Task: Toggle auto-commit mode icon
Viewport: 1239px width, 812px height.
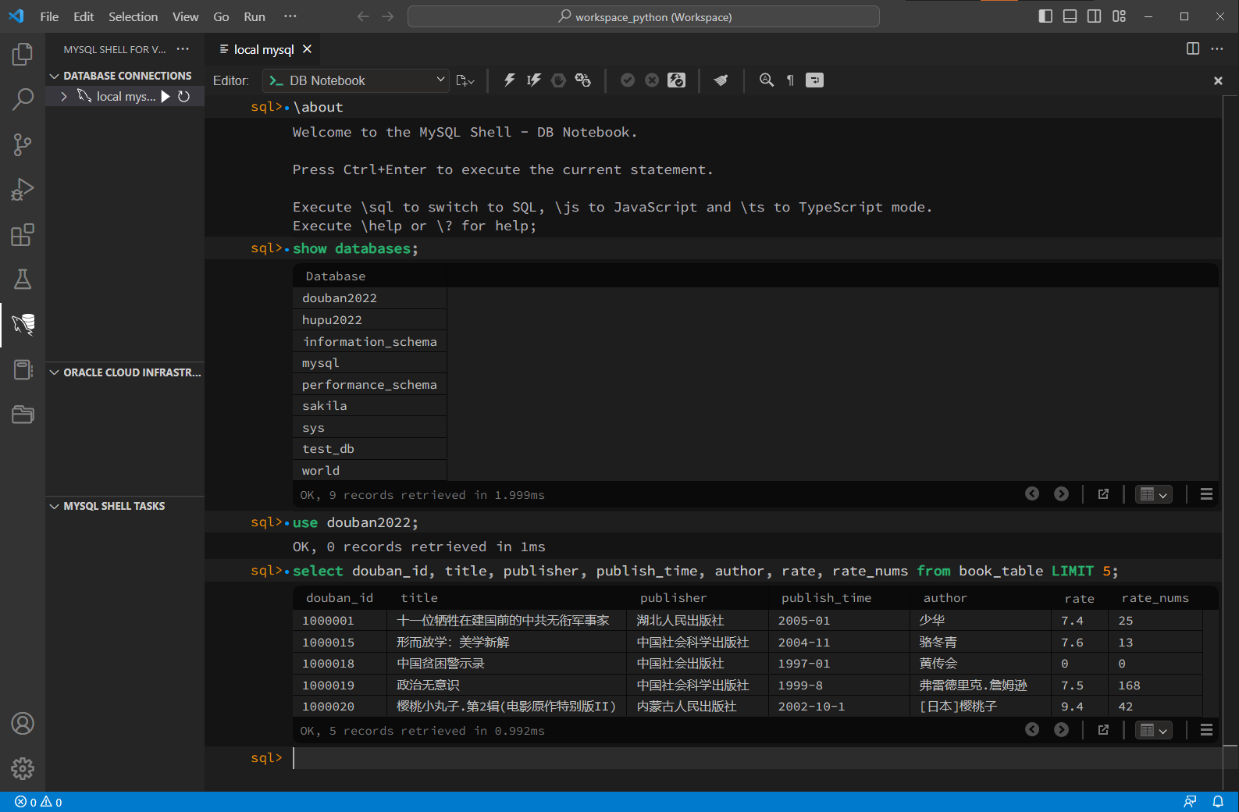Action: click(677, 80)
